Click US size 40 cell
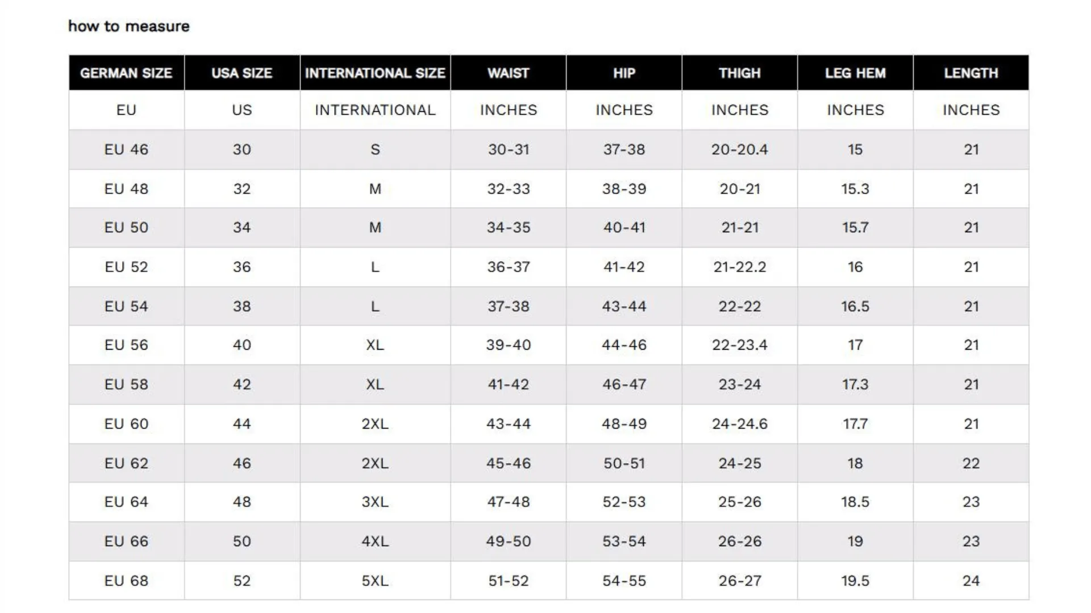Viewport: 1091px width, 613px height. [x=242, y=345]
